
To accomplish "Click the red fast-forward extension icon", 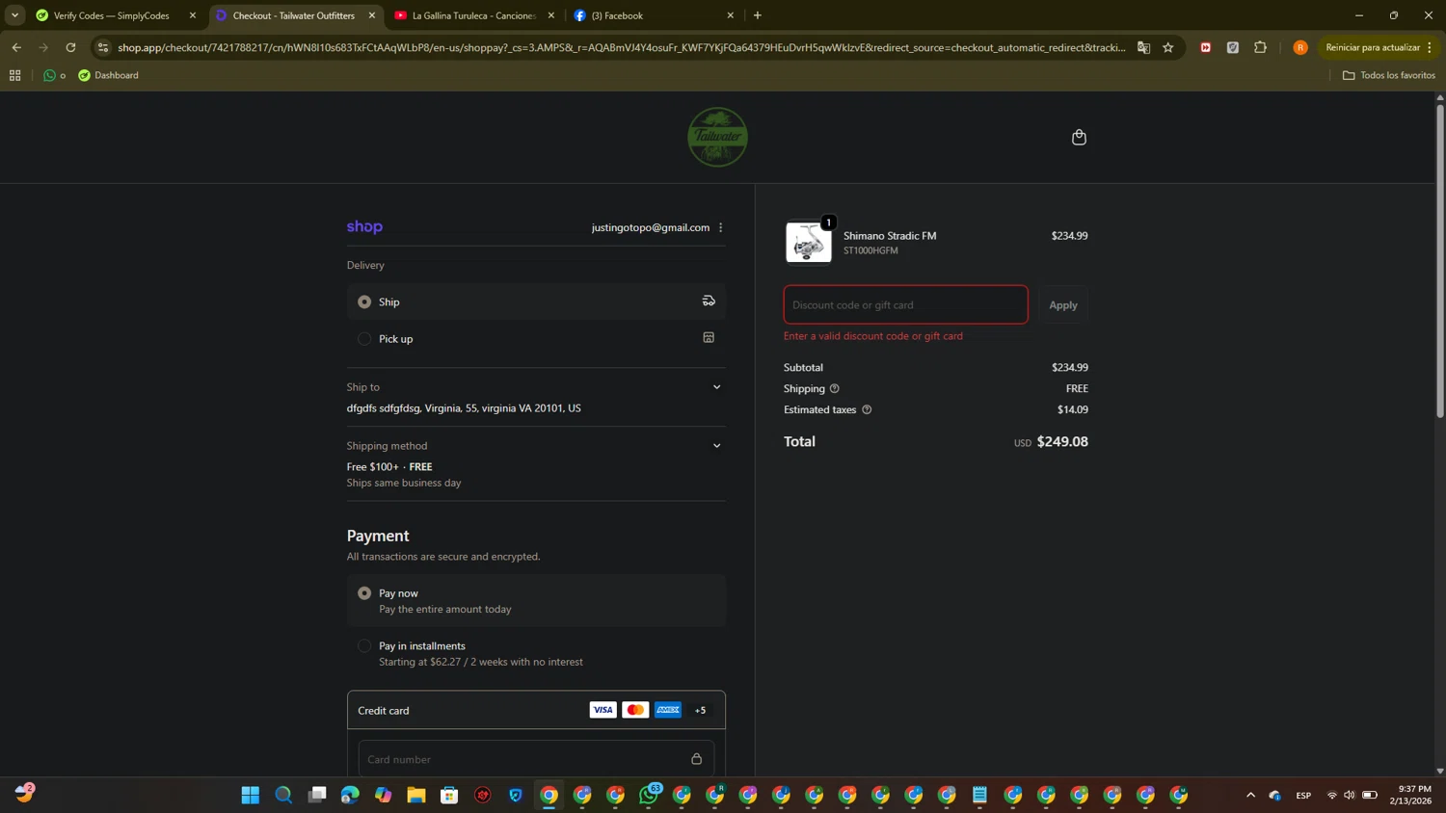I will coord(1205,47).
